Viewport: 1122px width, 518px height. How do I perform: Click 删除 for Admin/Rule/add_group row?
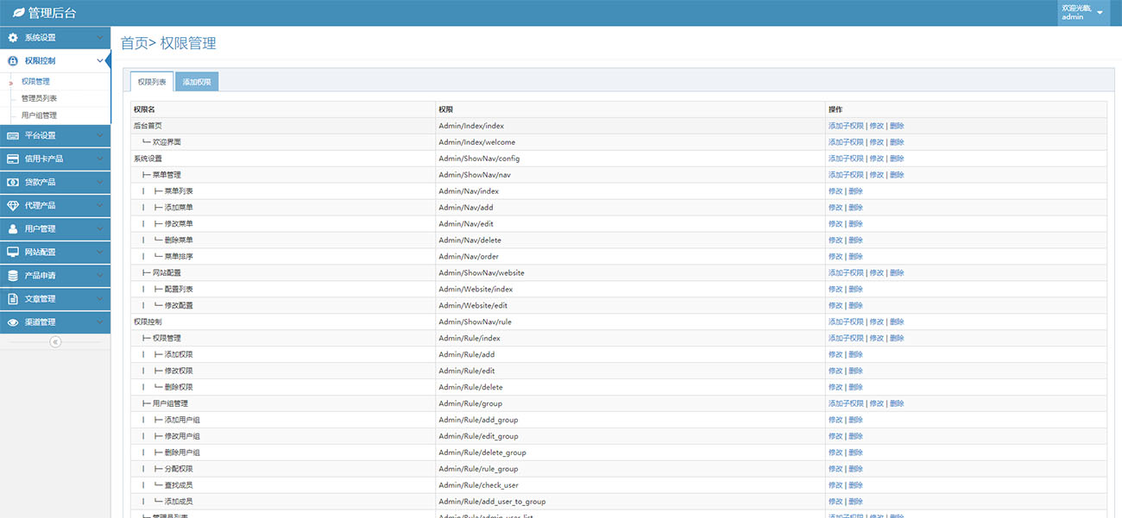pyautogui.click(x=855, y=421)
